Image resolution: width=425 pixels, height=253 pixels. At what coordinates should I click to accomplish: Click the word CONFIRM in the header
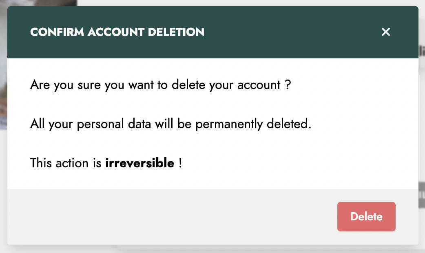(x=57, y=32)
